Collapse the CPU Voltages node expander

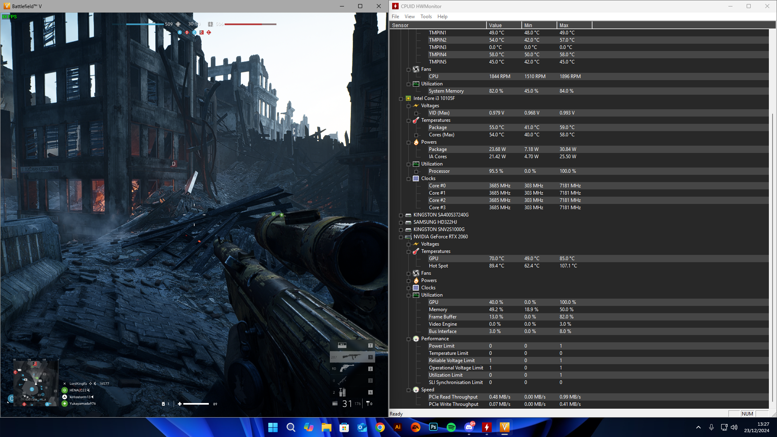[409, 106]
